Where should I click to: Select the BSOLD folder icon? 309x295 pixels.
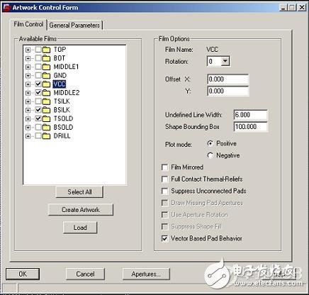coord(46,128)
